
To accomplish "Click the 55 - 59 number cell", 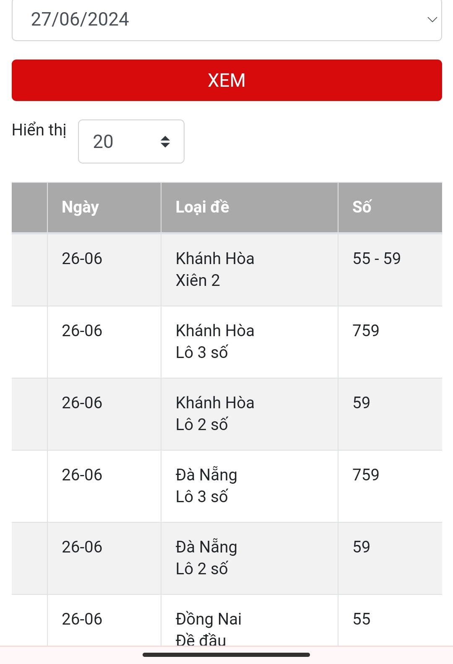I will click(x=377, y=259).
